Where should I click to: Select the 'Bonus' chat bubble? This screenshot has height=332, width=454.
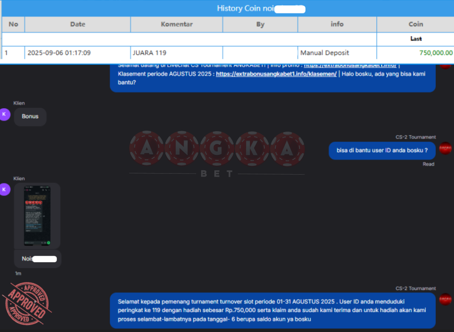tap(30, 117)
